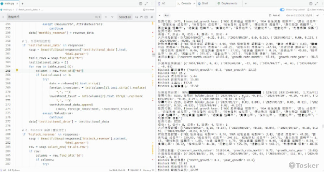Image resolution: width=324 pixels, height=172 pixels.
Task: Collapse the Run output chevron
Action: pyautogui.click(x=159, y=15)
